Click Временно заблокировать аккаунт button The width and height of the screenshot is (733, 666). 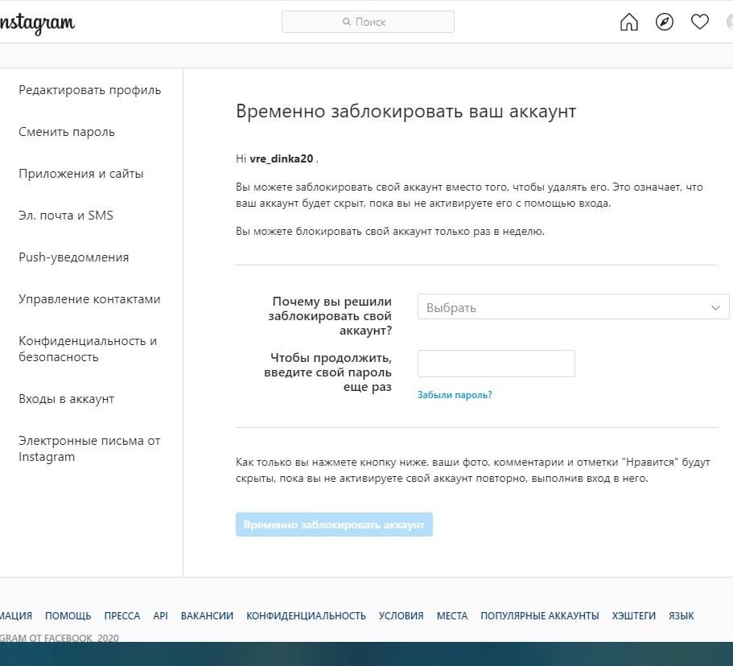pos(334,524)
